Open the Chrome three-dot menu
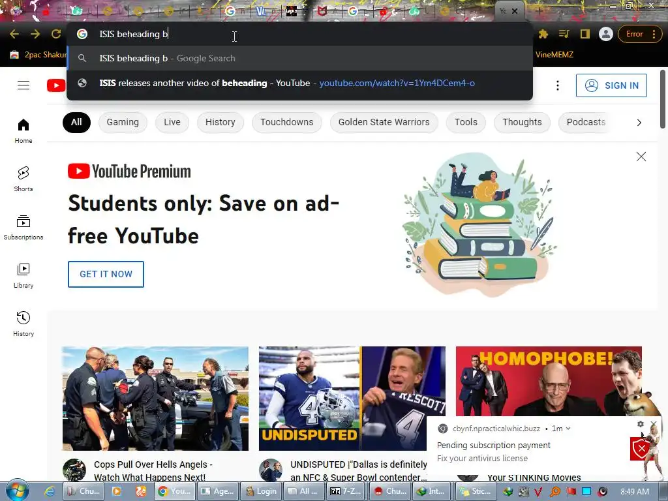This screenshot has height=501, width=668. 654,34
